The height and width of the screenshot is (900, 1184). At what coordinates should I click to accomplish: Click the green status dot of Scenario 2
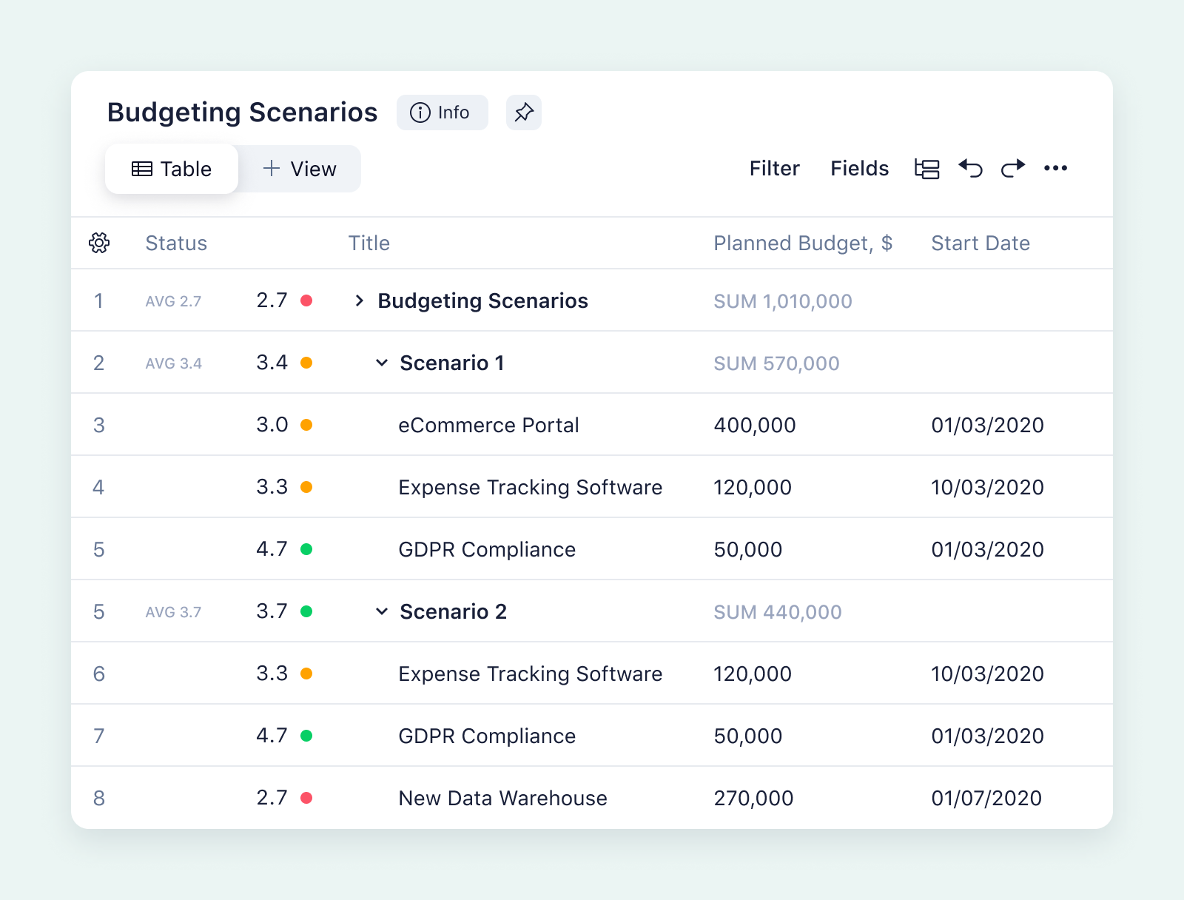coord(306,611)
